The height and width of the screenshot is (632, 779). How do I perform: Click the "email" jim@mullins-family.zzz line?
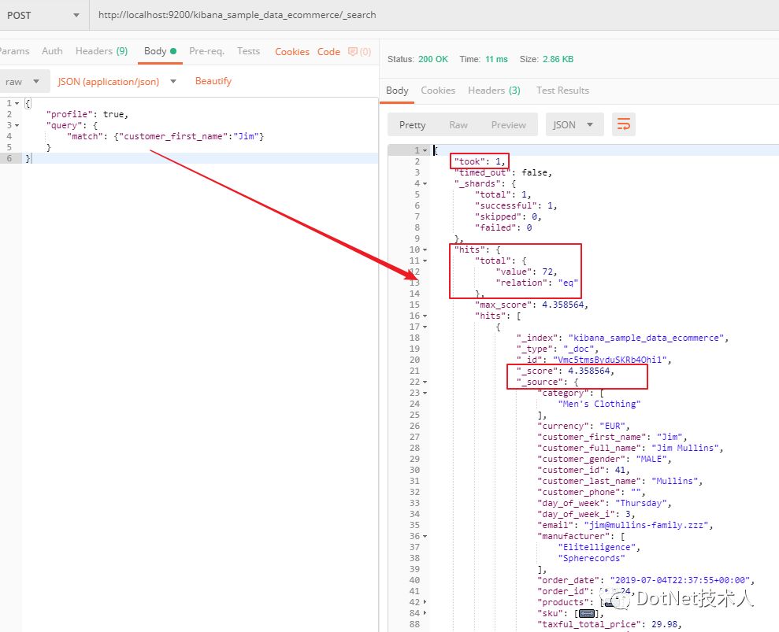[625, 525]
